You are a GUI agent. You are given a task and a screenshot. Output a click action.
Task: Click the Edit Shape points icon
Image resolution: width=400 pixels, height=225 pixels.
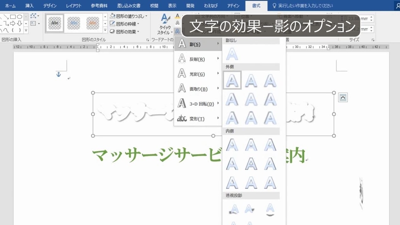point(33,16)
